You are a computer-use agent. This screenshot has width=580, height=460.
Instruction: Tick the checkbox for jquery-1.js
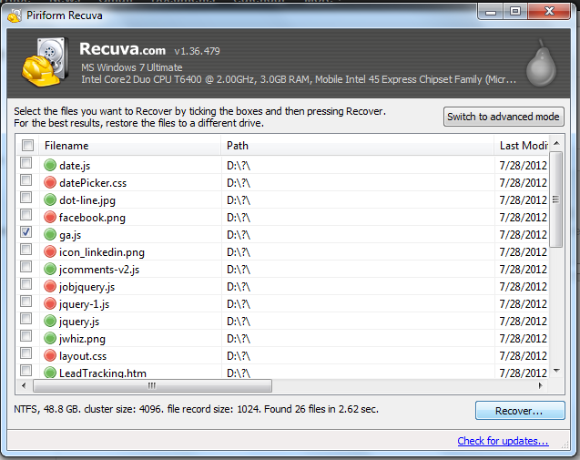pyautogui.click(x=25, y=301)
